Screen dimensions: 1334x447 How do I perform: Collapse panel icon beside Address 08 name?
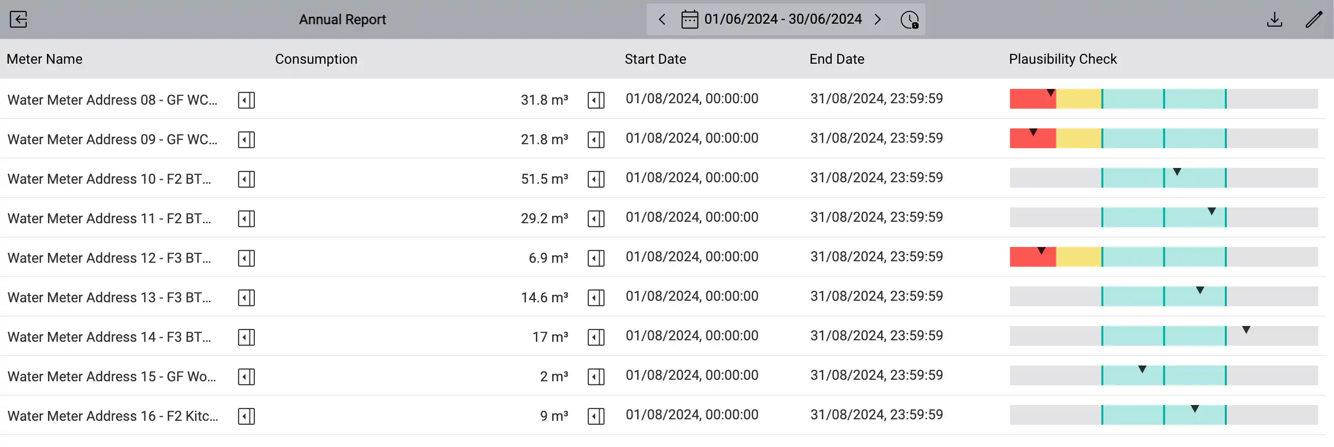click(246, 100)
